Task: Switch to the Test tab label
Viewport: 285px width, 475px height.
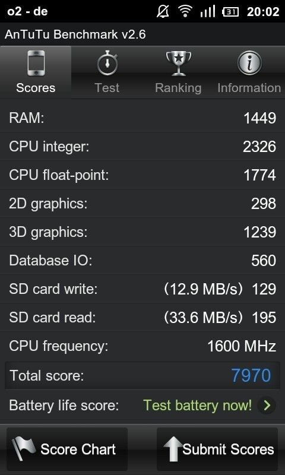Action: pyautogui.click(x=107, y=88)
